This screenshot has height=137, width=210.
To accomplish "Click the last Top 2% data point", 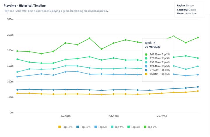I will click(x=198, y=38).
